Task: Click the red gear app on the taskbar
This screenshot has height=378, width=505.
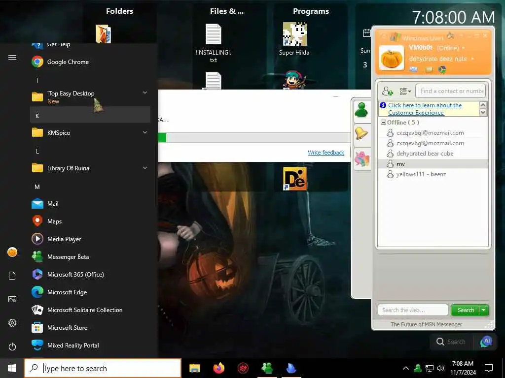Action: pyautogui.click(x=243, y=368)
